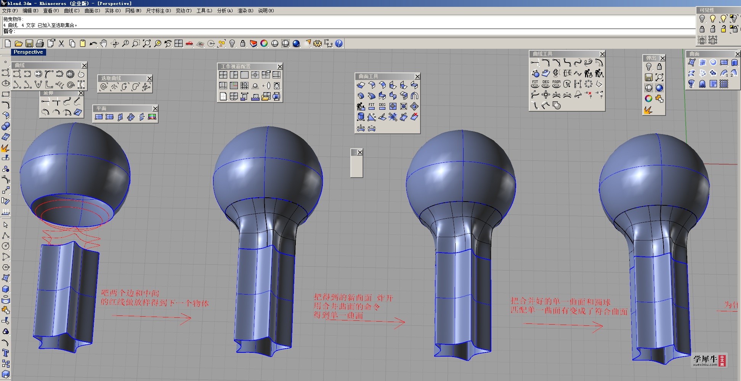
Task: Click the Zoom Extents icon
Action: click(x=146, y=43)
